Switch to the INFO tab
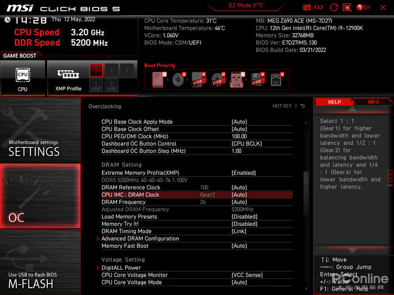The image size is (394, 295). click(x=373, y=102)
